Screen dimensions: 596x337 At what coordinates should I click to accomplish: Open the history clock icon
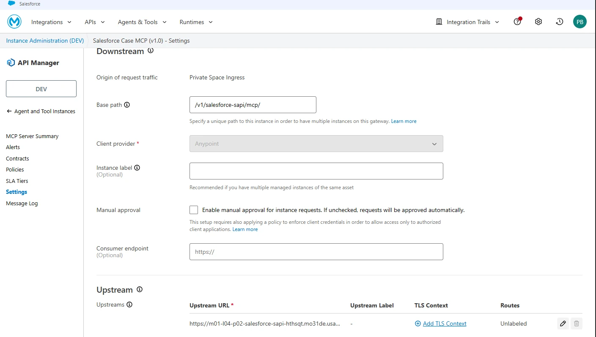tap(560, 22)
